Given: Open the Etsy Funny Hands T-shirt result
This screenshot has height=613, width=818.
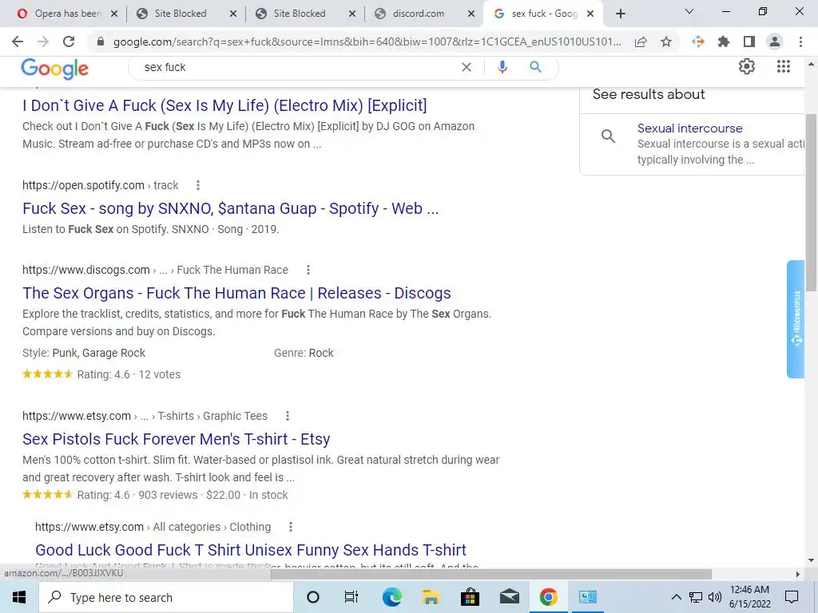Looking at the screenshot, I should tap(250, 550).
